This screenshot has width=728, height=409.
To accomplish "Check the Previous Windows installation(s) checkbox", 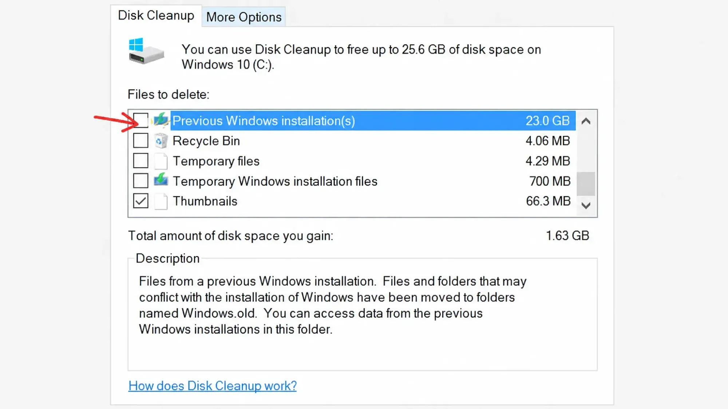I will (141, 120).
